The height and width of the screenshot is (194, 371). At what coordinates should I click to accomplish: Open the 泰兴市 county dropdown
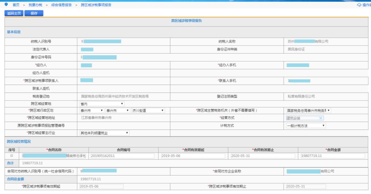point(117,111)
